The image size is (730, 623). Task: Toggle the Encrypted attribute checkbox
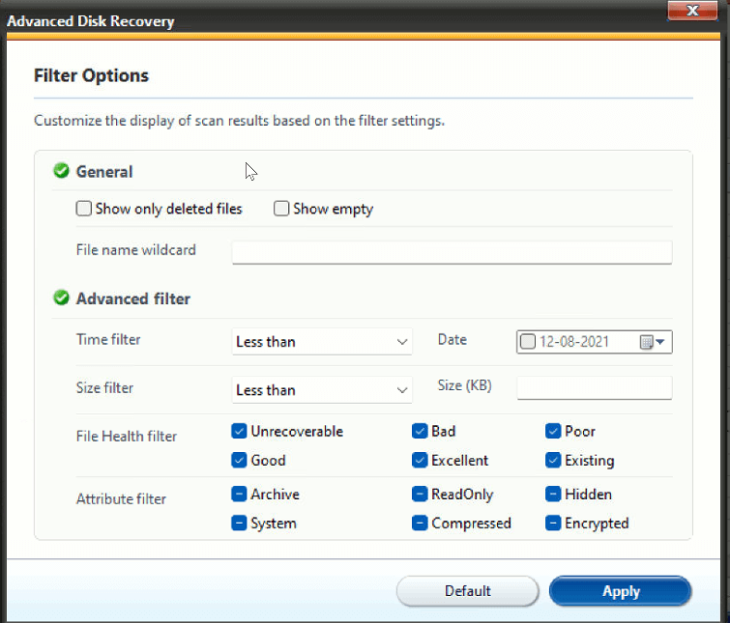553,524
